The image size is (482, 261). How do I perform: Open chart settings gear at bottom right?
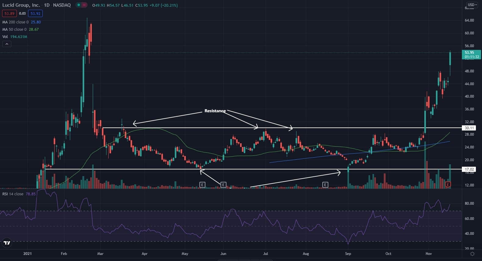click(x=472, y=254)
